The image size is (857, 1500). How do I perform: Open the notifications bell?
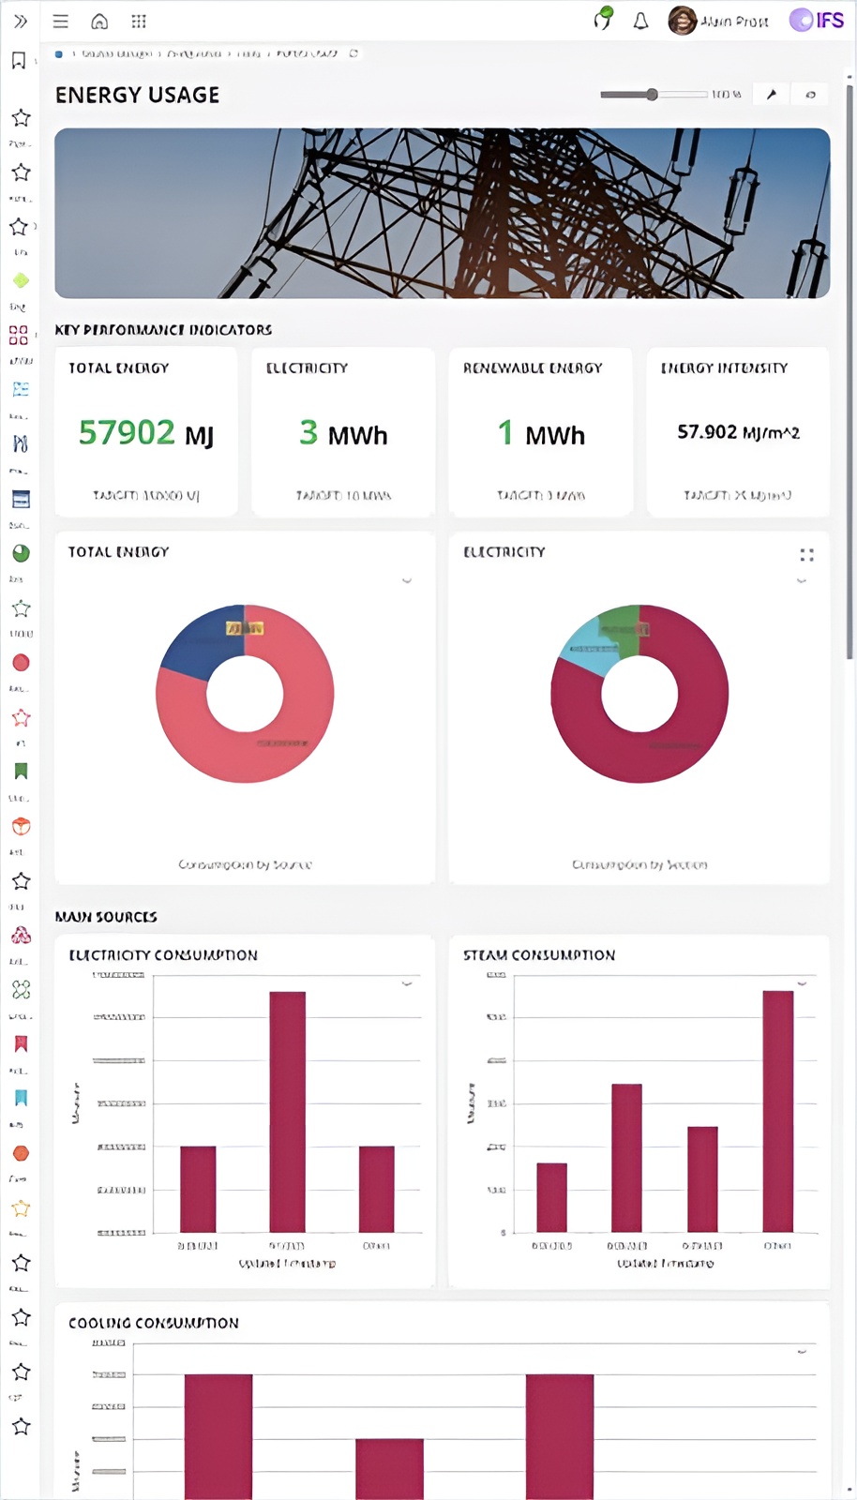pos(640,22)
